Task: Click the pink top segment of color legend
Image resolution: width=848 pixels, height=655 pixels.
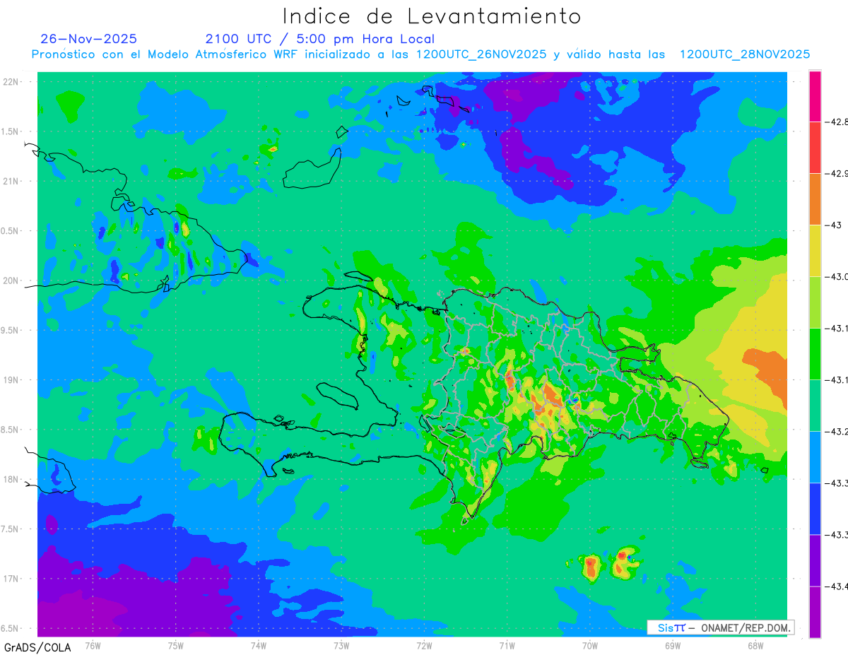Action: point(815,96)
